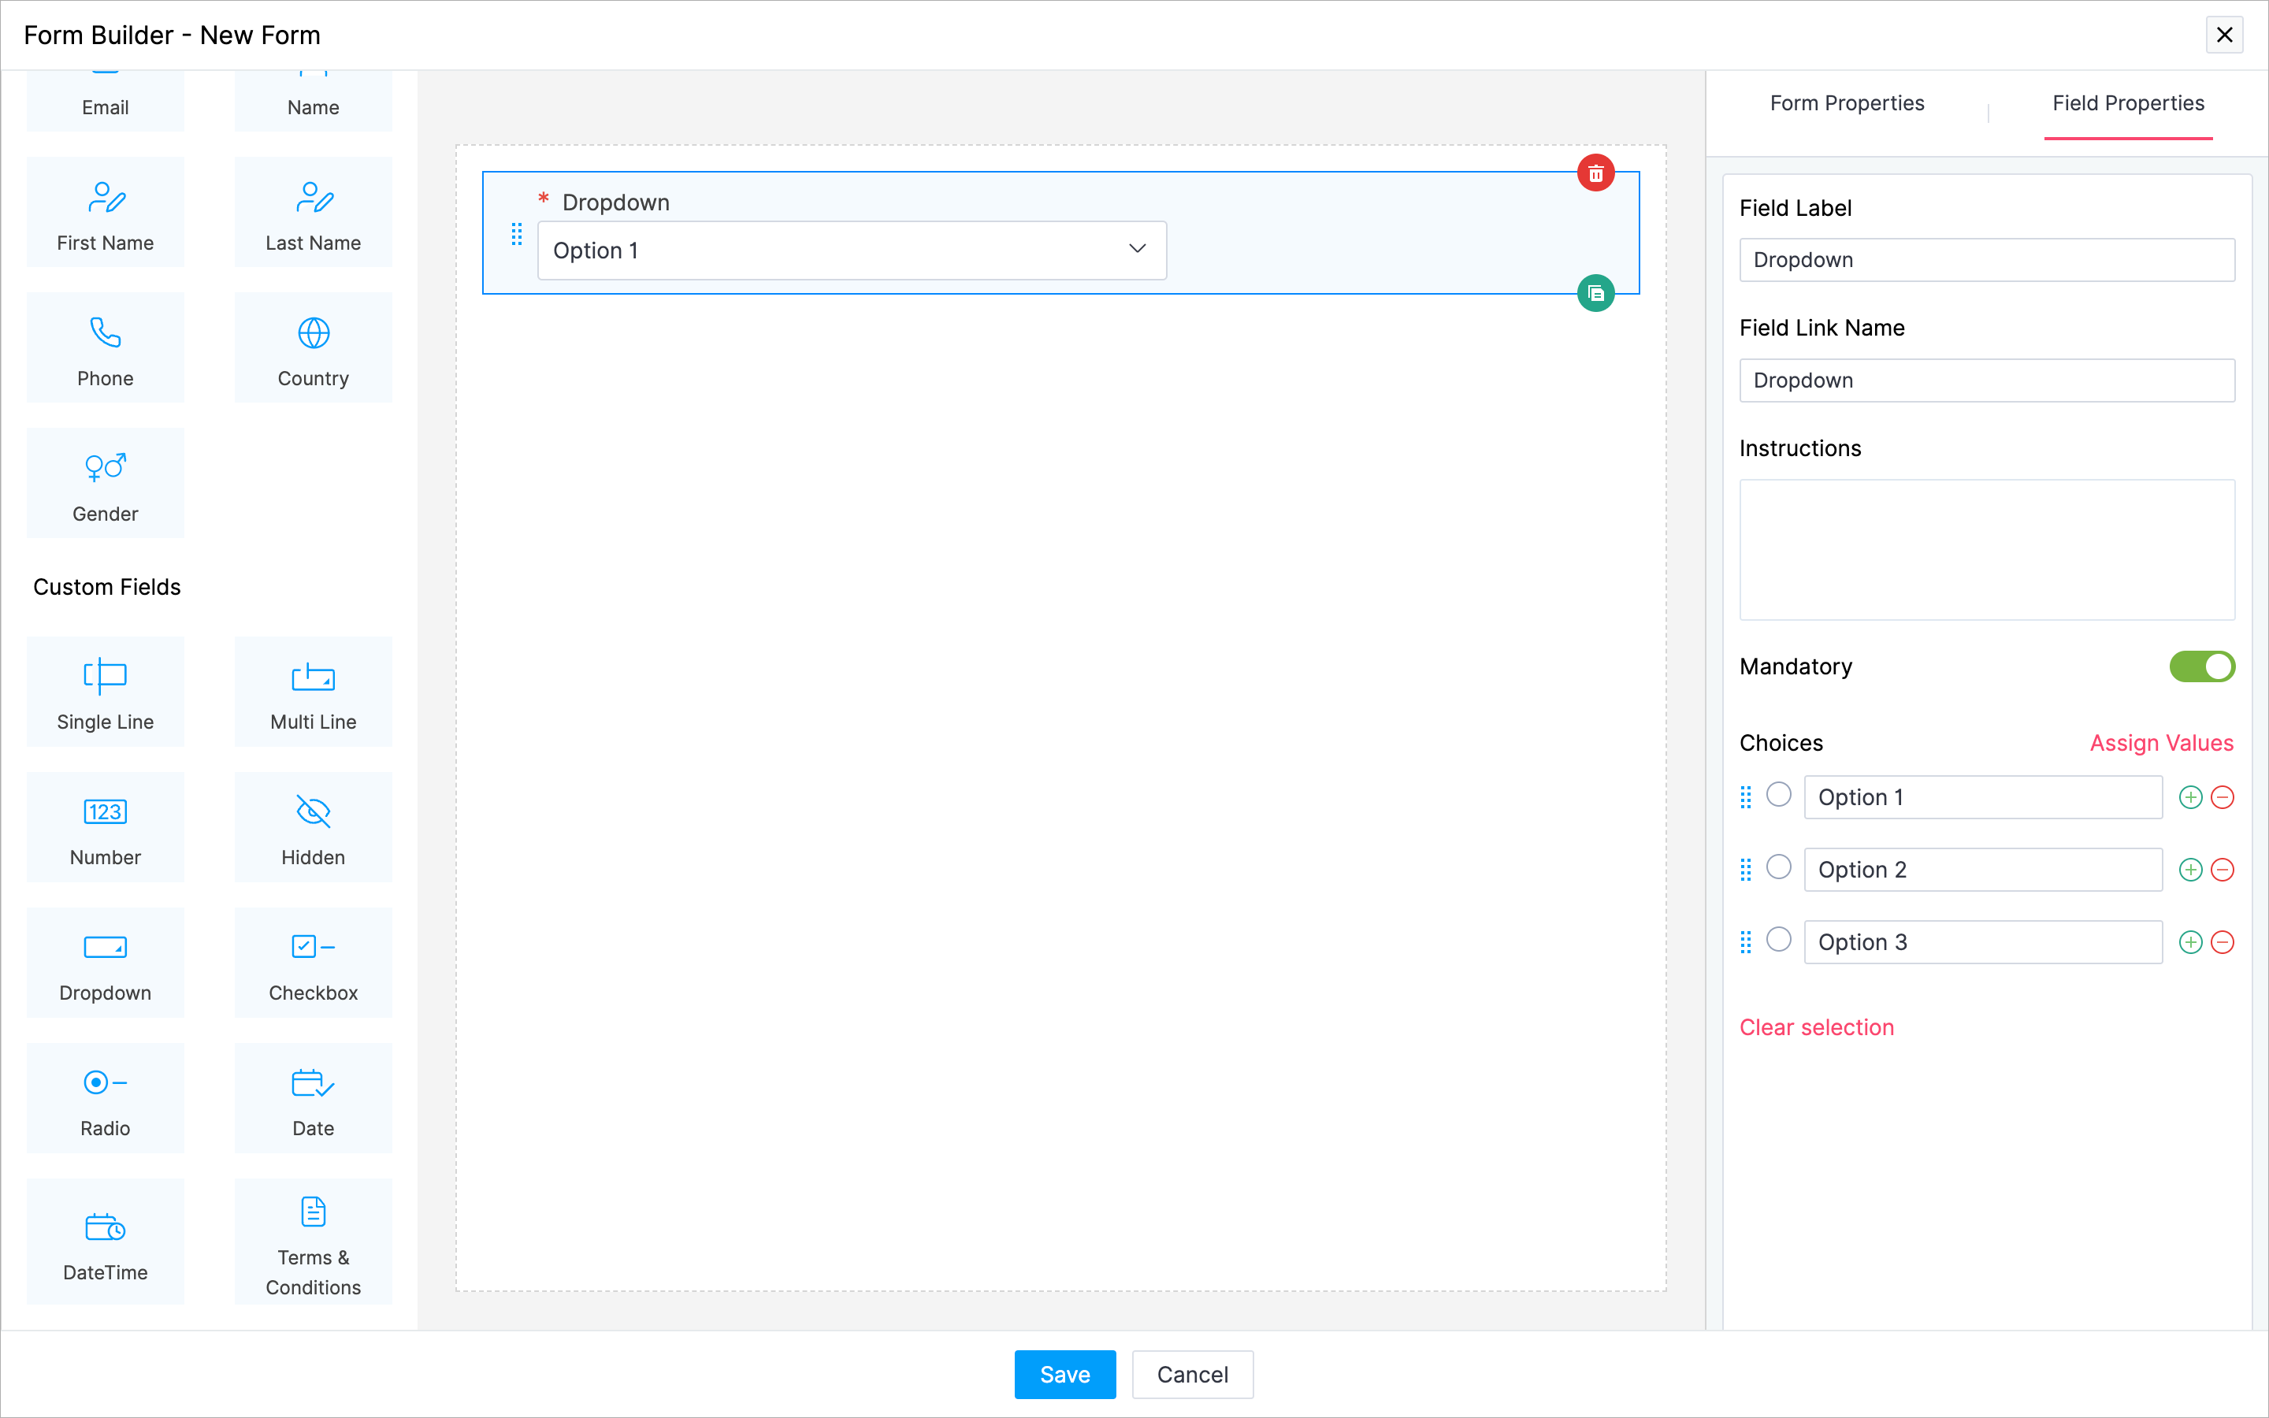Click the Clear selection link
2269x1418 pixels.
pos(1816,1027)
